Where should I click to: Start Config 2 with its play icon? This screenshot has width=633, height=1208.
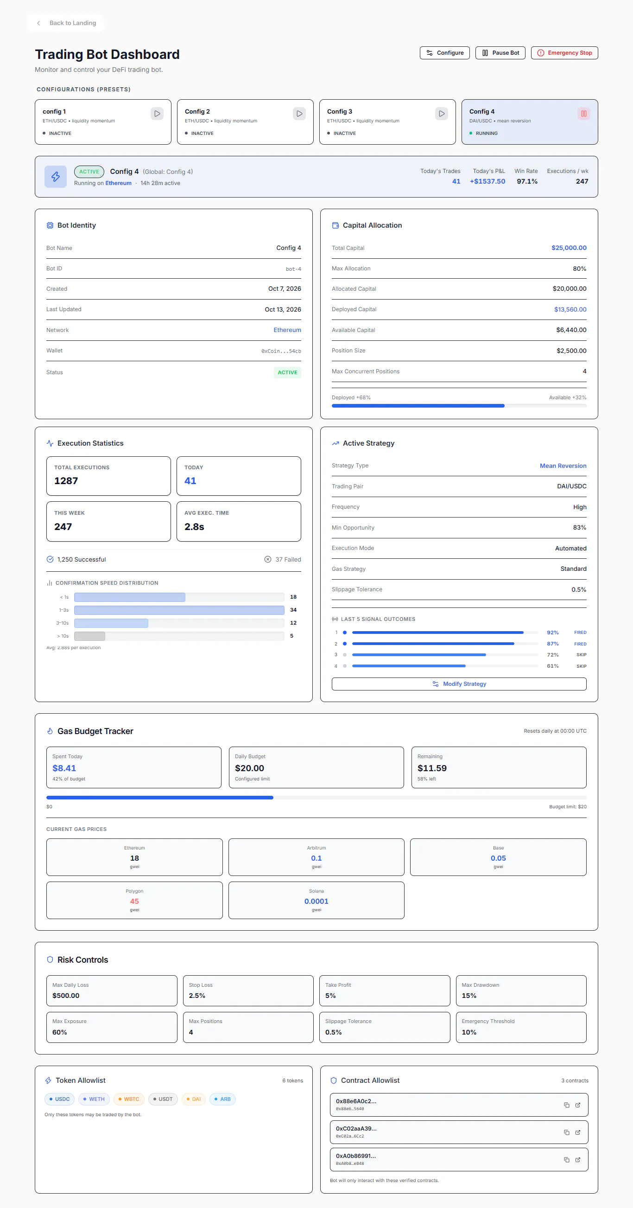(299, 114)
